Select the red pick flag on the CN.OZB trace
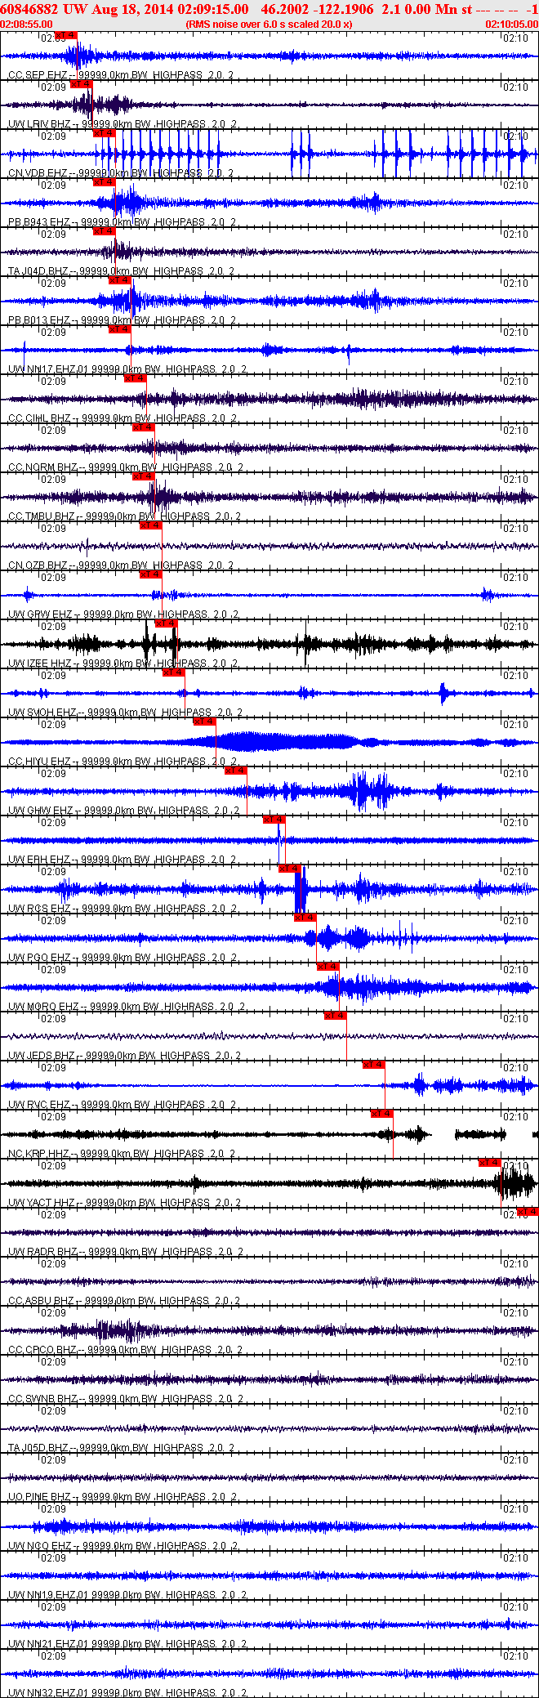Image resolution: width=539 pixels, height=1698 pixels. (150, 525)
